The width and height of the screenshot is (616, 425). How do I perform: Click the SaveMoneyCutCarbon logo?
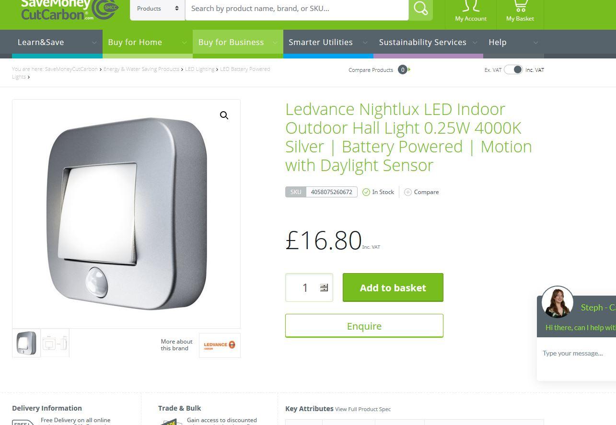(70, 10)
